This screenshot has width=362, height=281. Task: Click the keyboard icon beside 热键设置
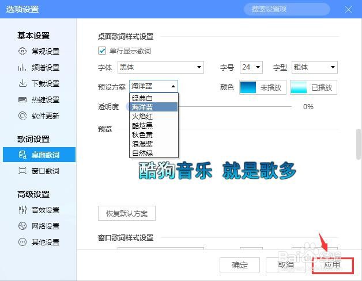coord(22,99)
